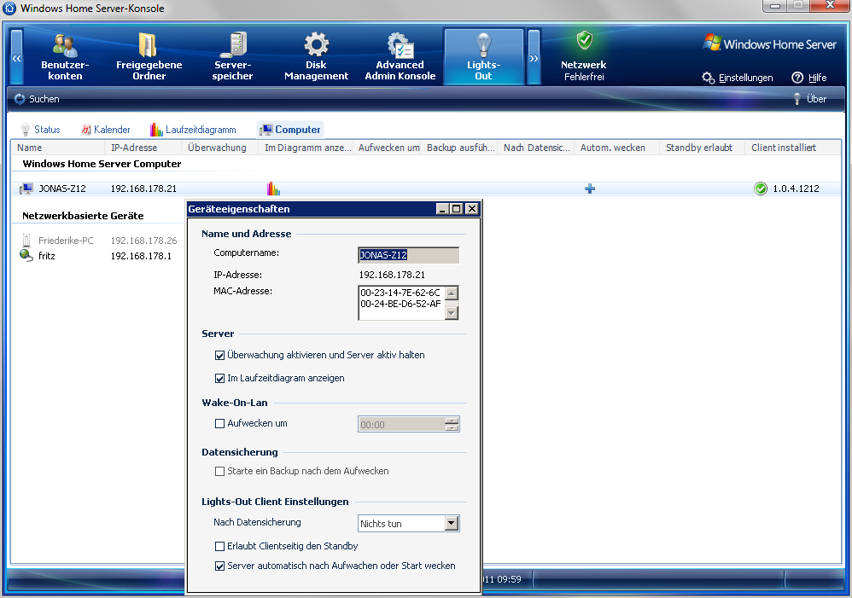Switch to Kalender tab
This screenshot has width=852, height=598.
point(105,130)
